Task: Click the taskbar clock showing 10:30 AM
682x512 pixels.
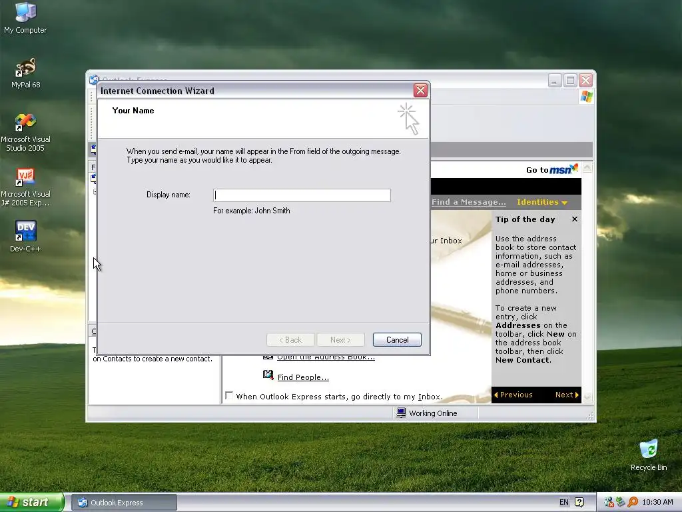Action: click(657, 503)
